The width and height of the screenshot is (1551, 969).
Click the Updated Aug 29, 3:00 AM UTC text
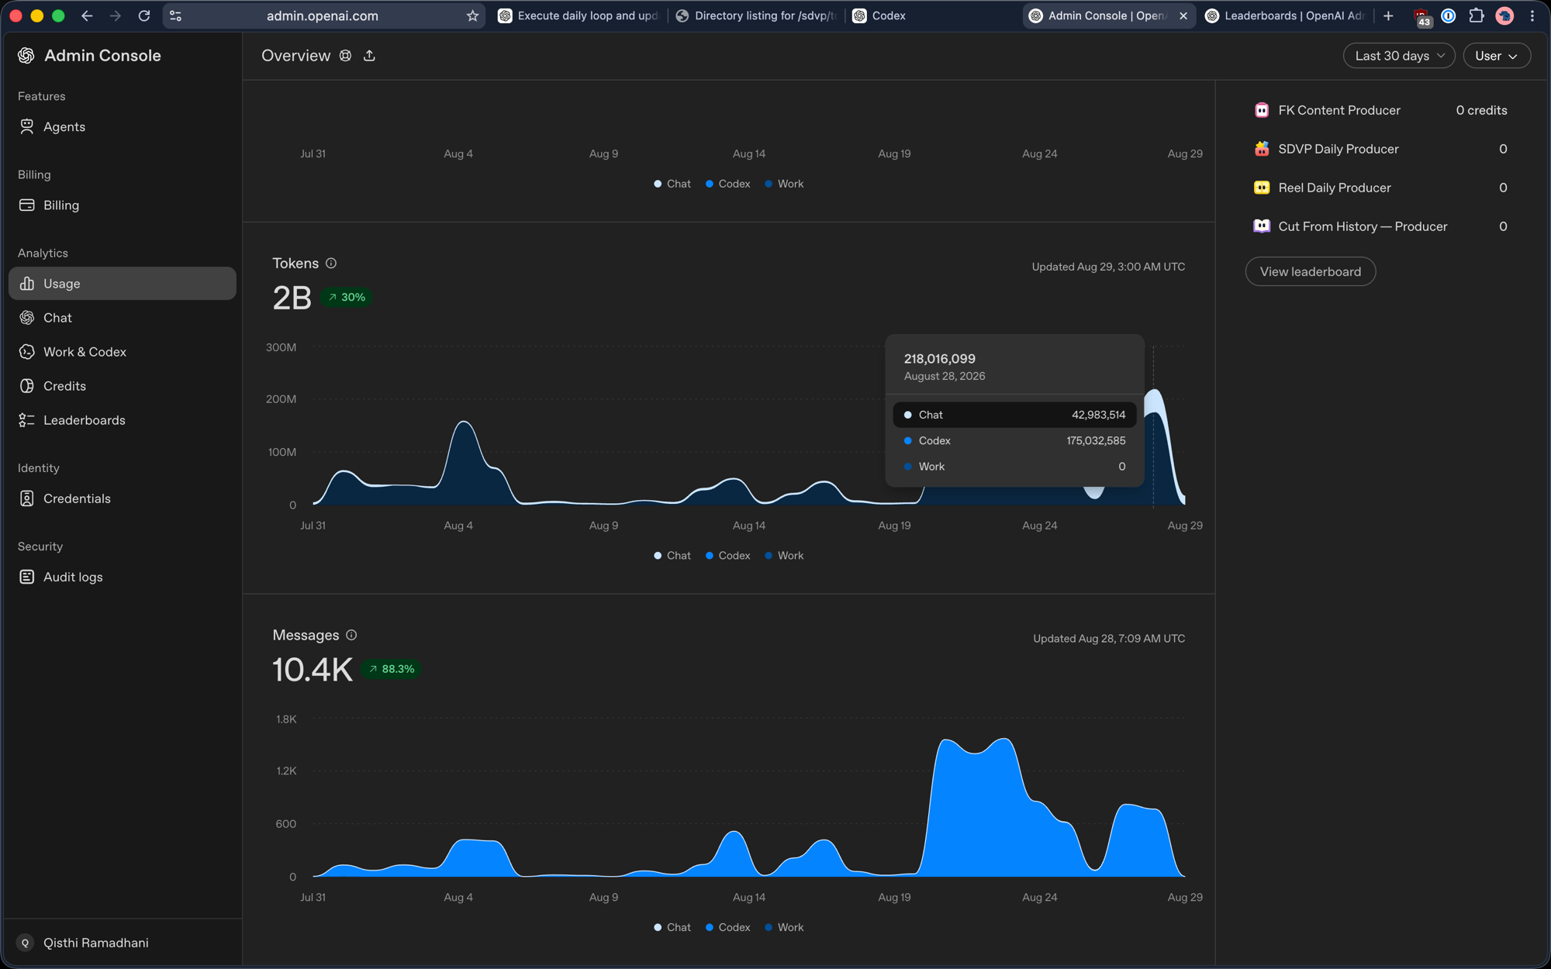[x=1108, y=267]
